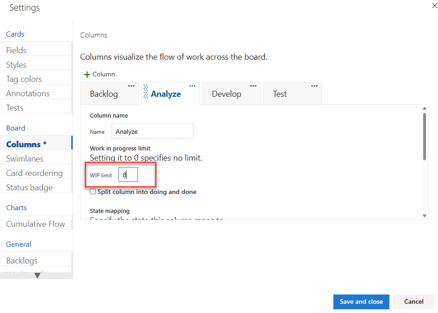The image size is (438, 313).
Task: Click the Board section heading
Action: click(16, 128)
